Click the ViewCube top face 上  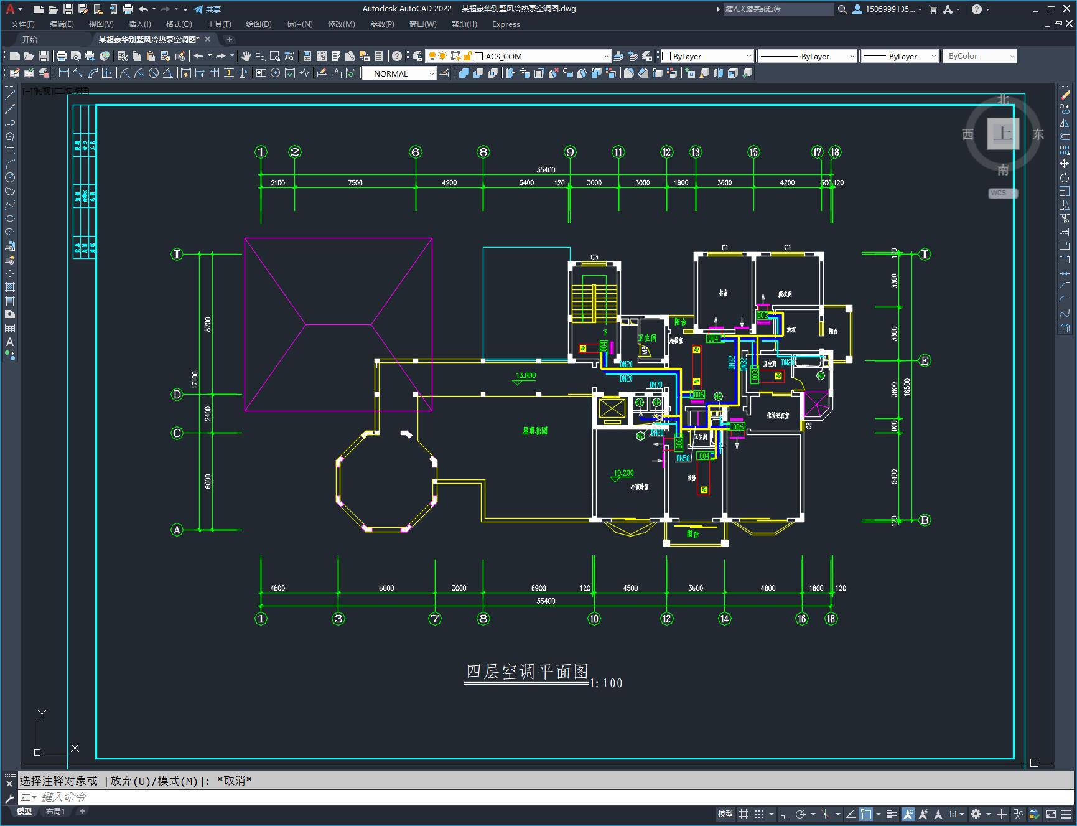point(1003,133)
